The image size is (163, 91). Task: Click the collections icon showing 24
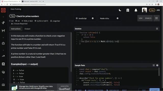(x=16, y=21)
